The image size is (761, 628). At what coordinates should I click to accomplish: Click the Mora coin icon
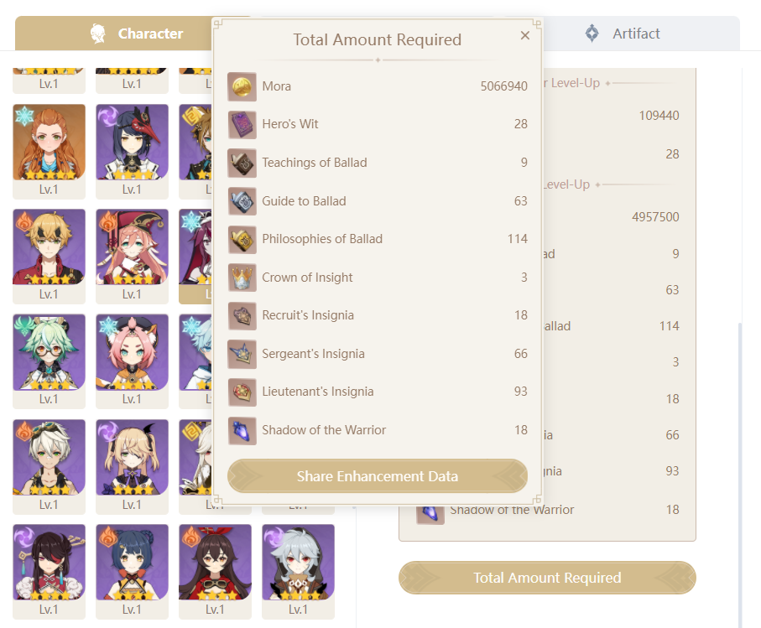(x=242, y=86)
